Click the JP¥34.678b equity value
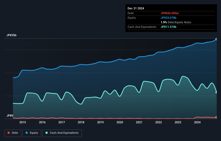221x141 pixels. click(x=169, y=18)
